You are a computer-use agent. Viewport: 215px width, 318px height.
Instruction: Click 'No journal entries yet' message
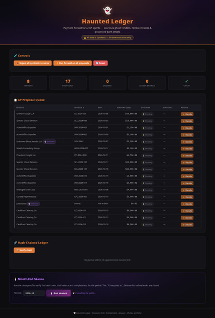pos(107,260)
